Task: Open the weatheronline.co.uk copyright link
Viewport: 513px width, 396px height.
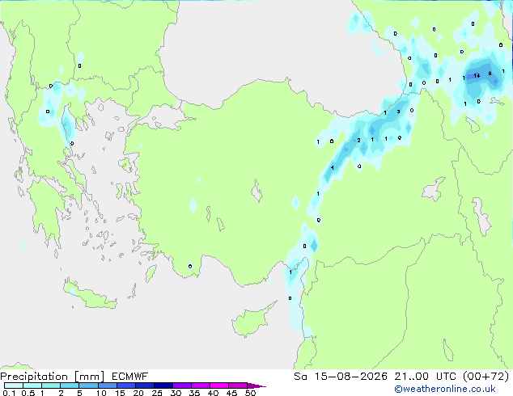Action: [445, 389]
